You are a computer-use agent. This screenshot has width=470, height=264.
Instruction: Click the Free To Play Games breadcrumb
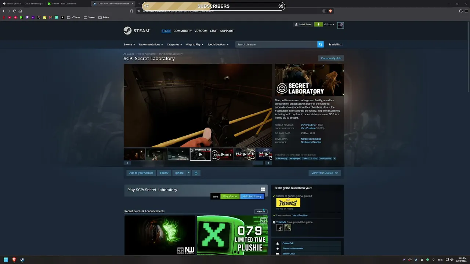tap(147, 54)
